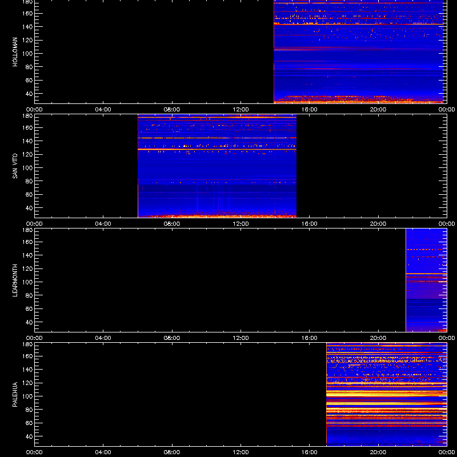Click the 16:00 time label below Palehua panel
The image size is (457, 457).
(309, 452)
